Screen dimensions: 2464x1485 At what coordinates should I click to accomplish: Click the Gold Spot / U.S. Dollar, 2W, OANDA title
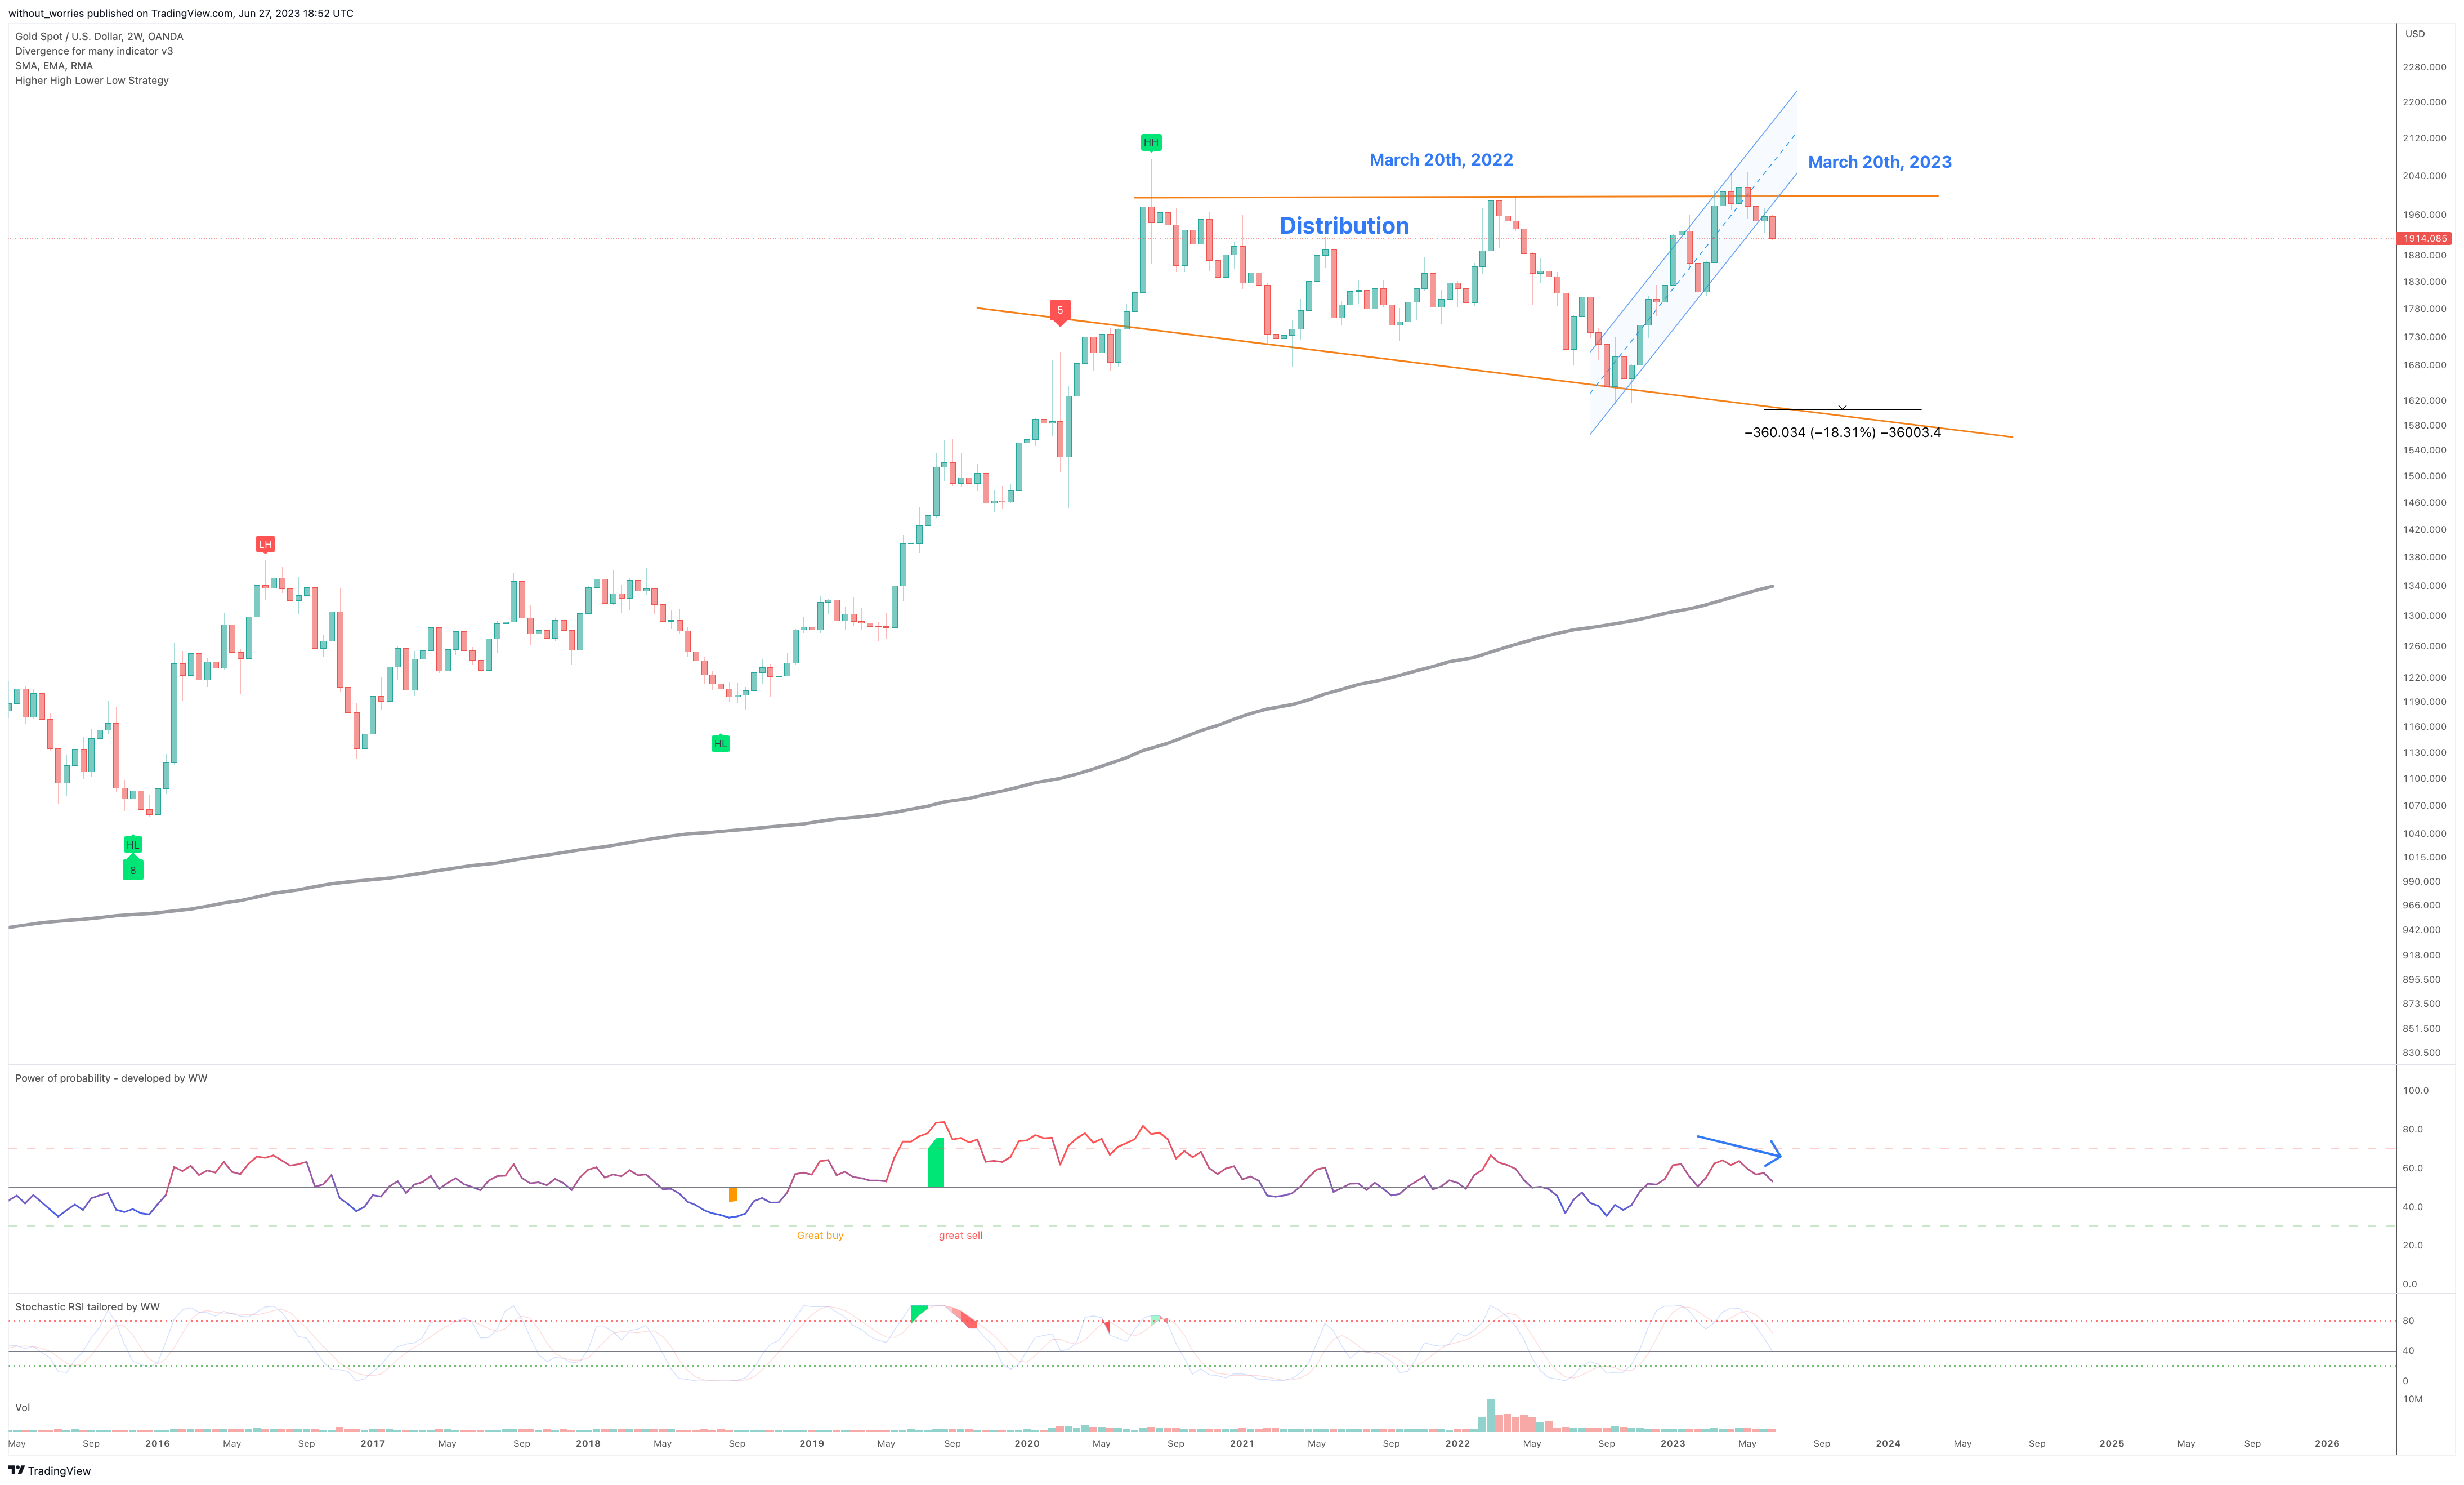tap(99, 36)
